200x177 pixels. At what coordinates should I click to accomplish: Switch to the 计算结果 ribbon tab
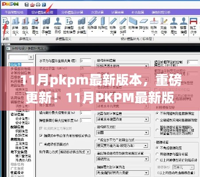pyautogui.click(x=118, y=12)
